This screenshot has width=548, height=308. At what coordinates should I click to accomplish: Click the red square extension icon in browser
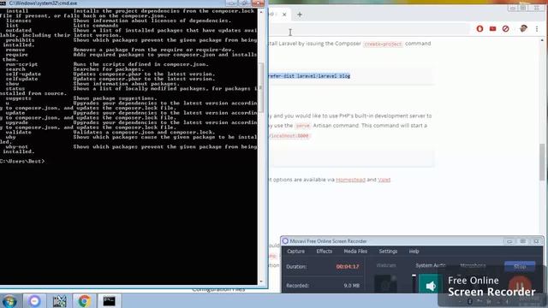click(x=492, y=28)
